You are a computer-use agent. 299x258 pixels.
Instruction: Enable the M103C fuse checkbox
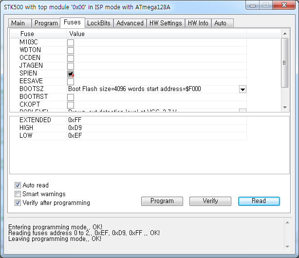[71, 42]
